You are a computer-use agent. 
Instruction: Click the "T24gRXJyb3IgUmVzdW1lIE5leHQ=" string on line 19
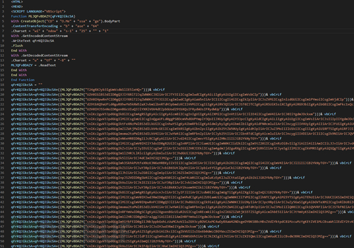115,90
